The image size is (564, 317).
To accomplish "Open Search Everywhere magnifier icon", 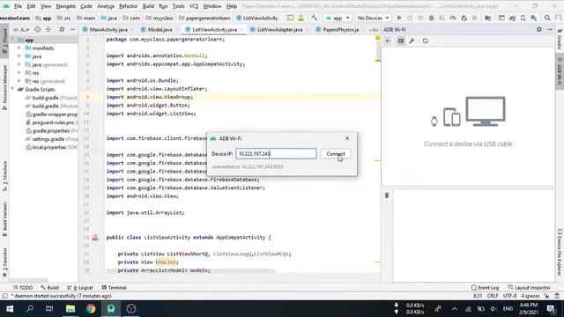I will [547, 18].
